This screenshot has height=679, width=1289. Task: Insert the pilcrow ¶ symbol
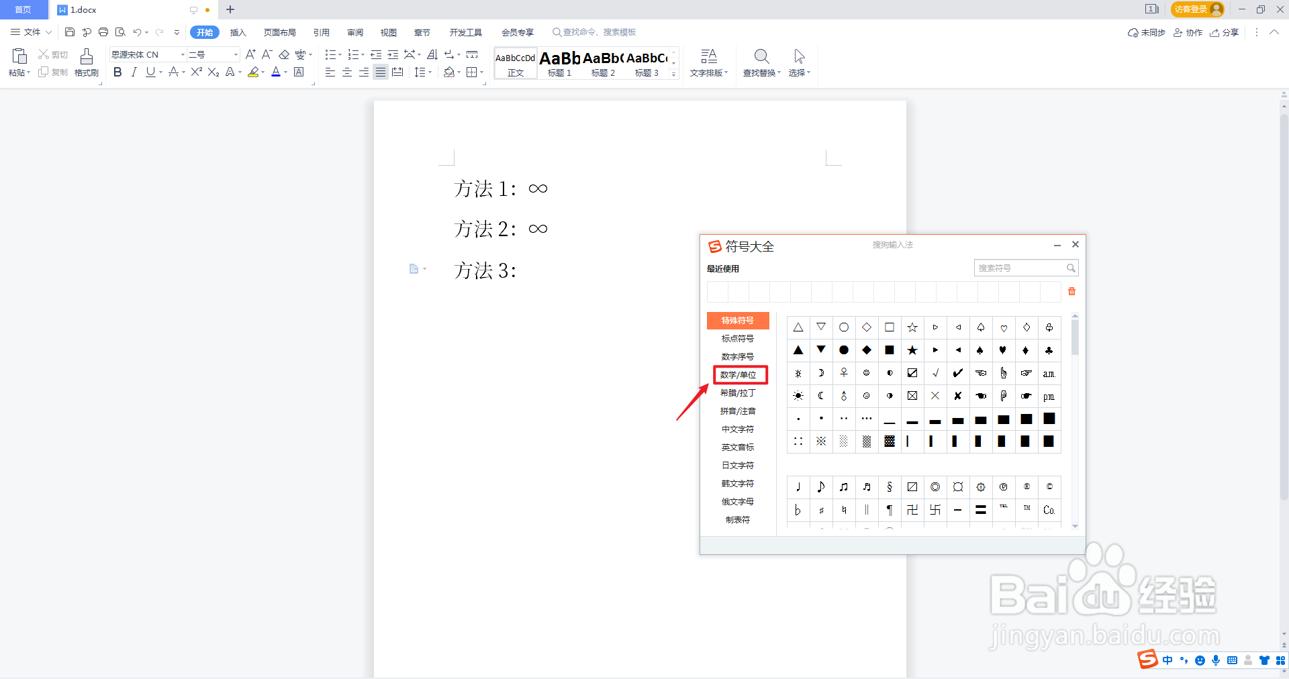890,510
